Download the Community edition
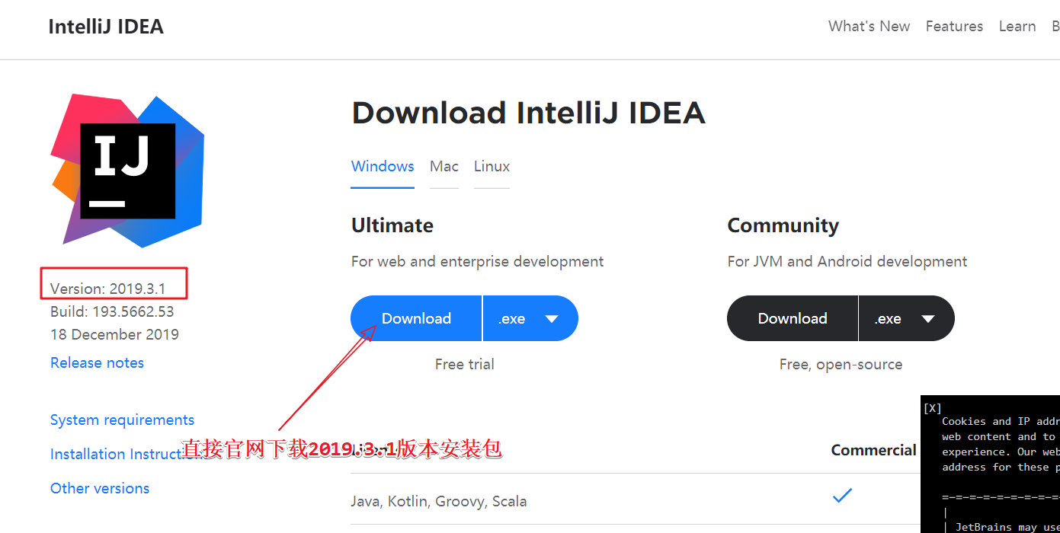 [x=793, y=318]
